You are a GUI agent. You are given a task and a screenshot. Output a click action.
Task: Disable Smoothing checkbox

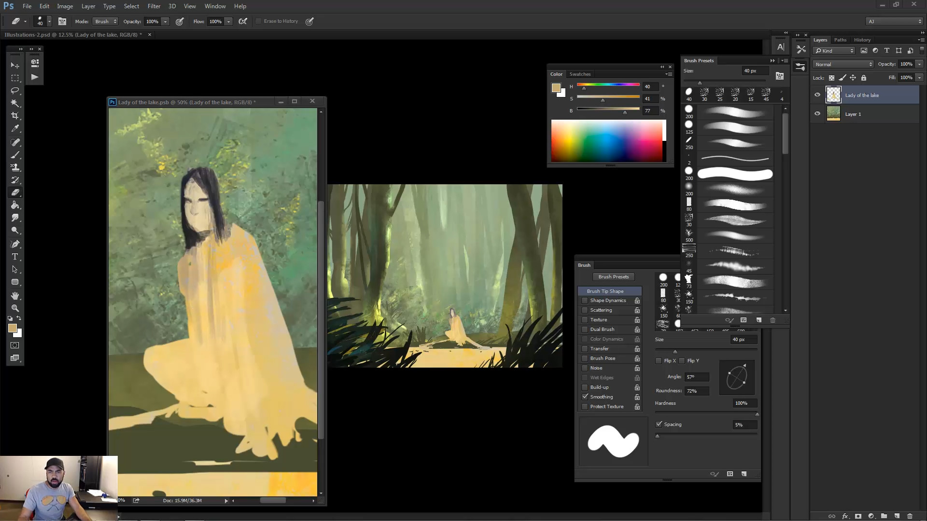(585, 397)
